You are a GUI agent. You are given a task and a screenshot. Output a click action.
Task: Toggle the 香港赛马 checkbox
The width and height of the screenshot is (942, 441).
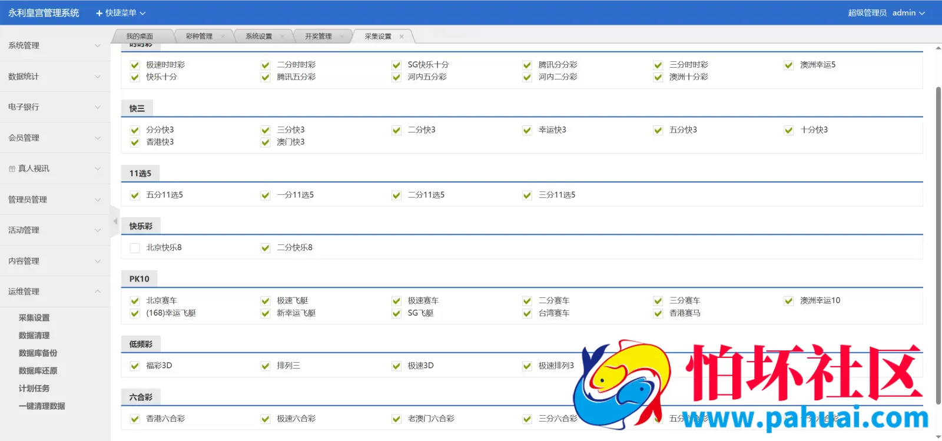pos(658,313)
